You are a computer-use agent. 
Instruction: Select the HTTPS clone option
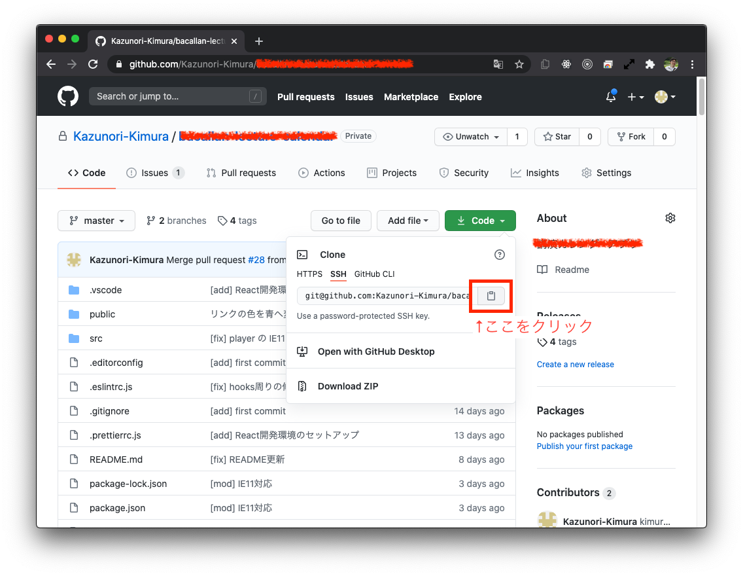click(309, 274)
